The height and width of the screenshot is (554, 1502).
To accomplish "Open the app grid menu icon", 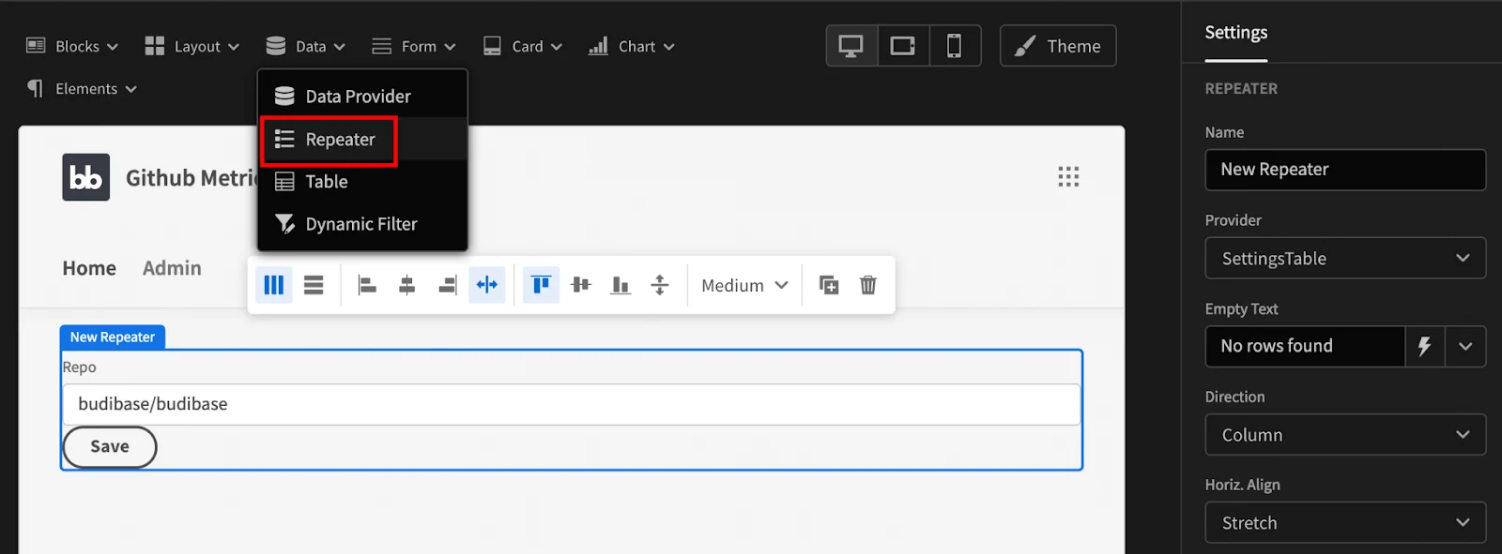I will (x=1068, y=176).
